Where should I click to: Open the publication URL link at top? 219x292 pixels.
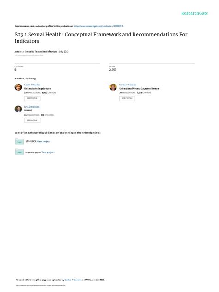(99, 26)
